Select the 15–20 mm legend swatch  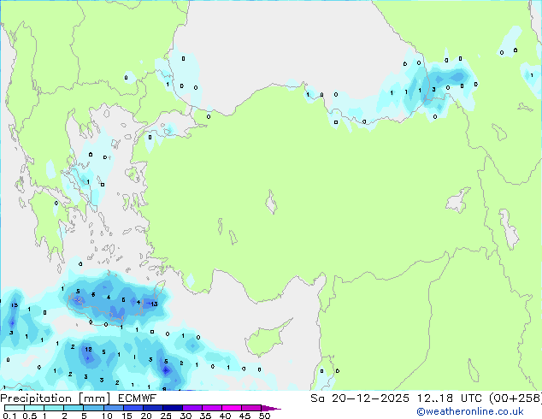pyautogui.click(x=133, y=408)
